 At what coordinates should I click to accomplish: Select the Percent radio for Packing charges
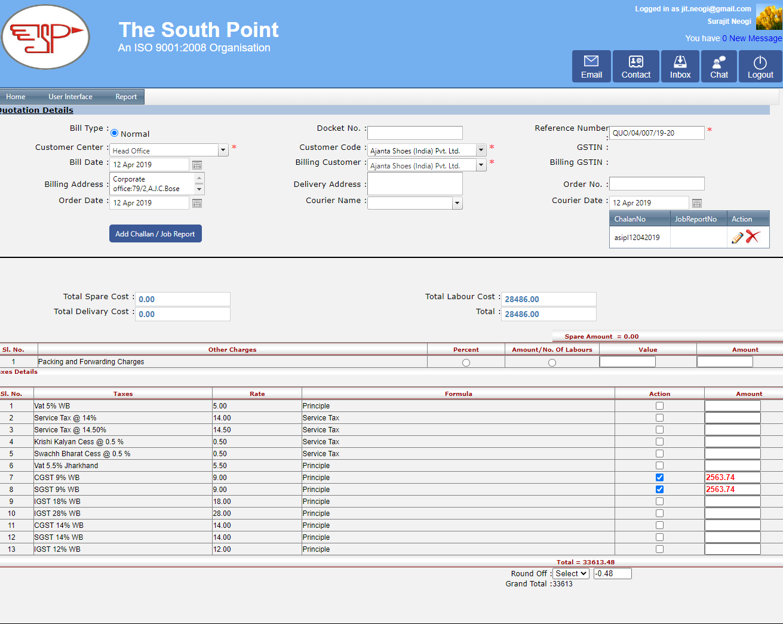[x=466, y=362]
